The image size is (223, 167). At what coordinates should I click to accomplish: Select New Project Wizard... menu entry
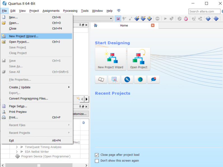pyautogui.click(x=36, y=36)
